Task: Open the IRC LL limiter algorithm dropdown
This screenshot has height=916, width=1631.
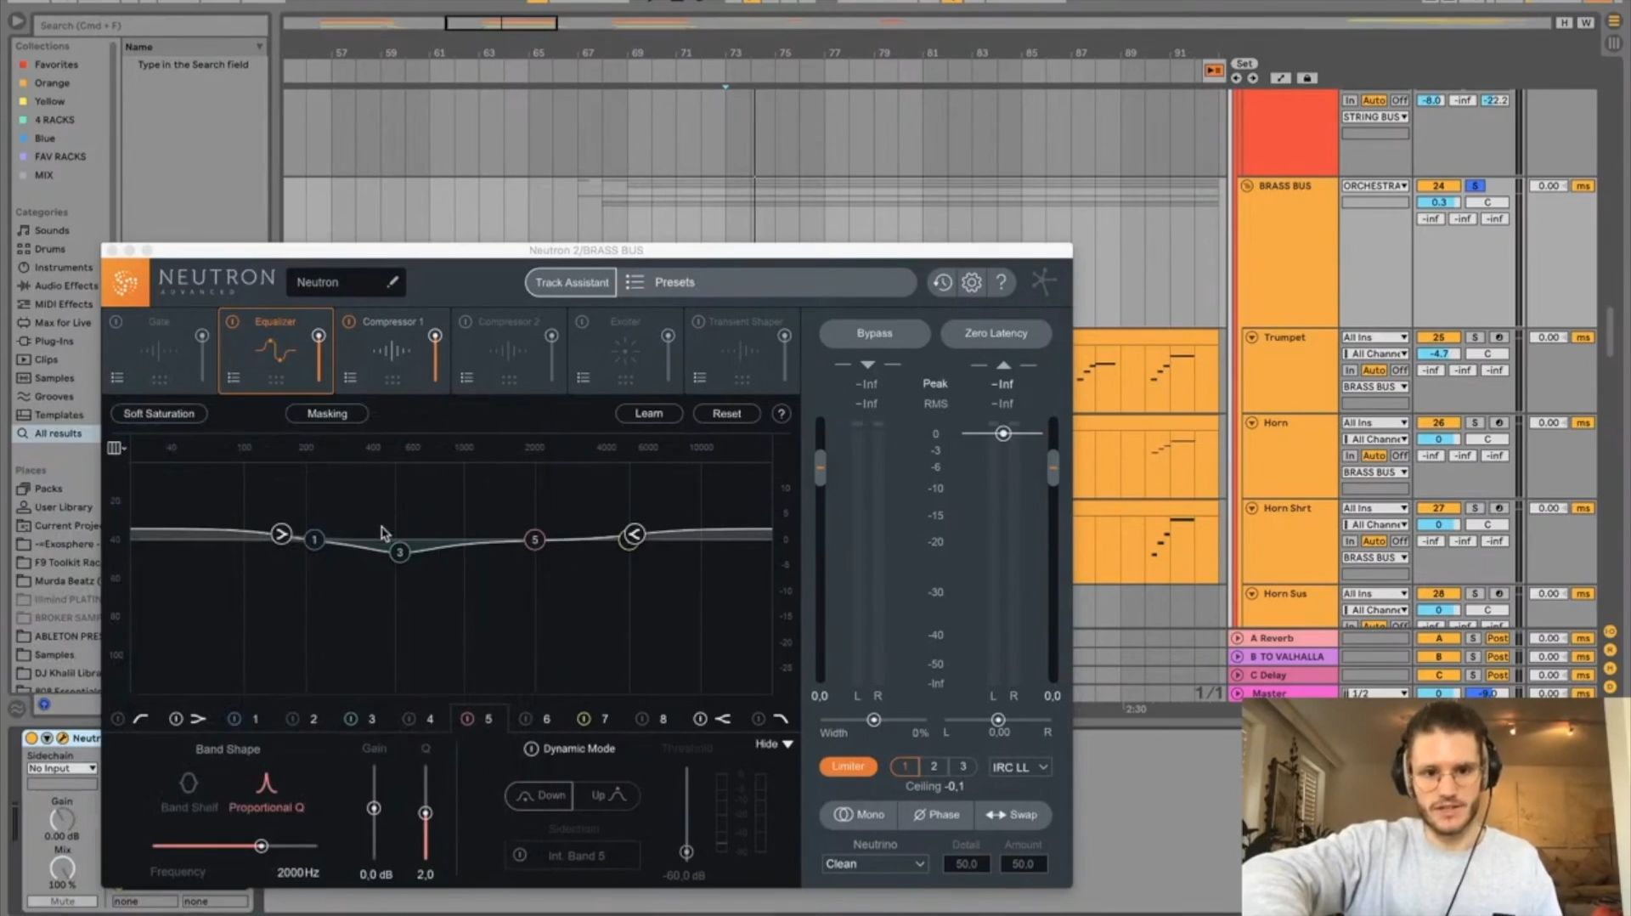Action: coord(1019,767)
